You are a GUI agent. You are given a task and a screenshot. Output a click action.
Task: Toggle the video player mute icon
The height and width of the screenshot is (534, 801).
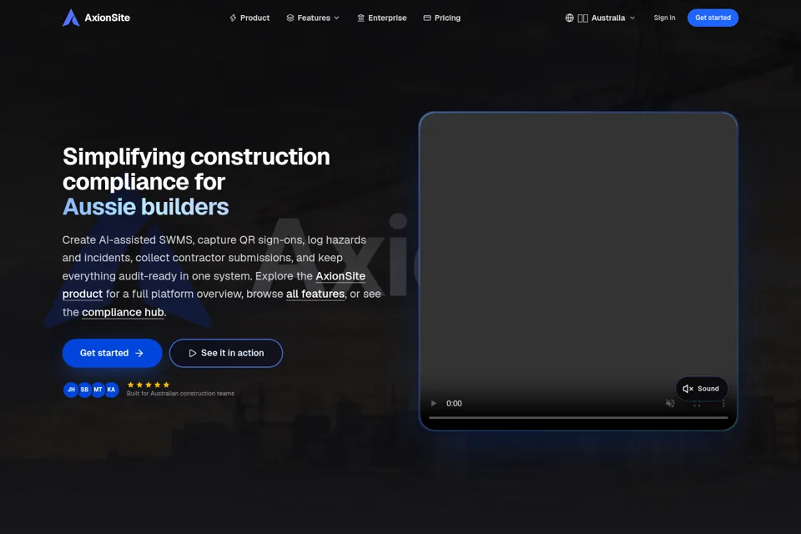pos(670,403)
